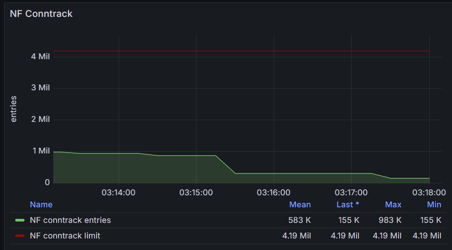This screenshot has height=250, width=452.
Task: Open red color swatch for conntrack limit
Action: [x=20, y=236]
